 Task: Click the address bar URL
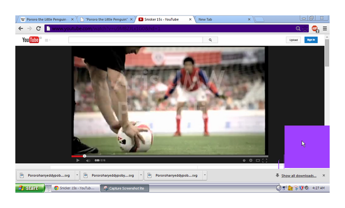106,29
